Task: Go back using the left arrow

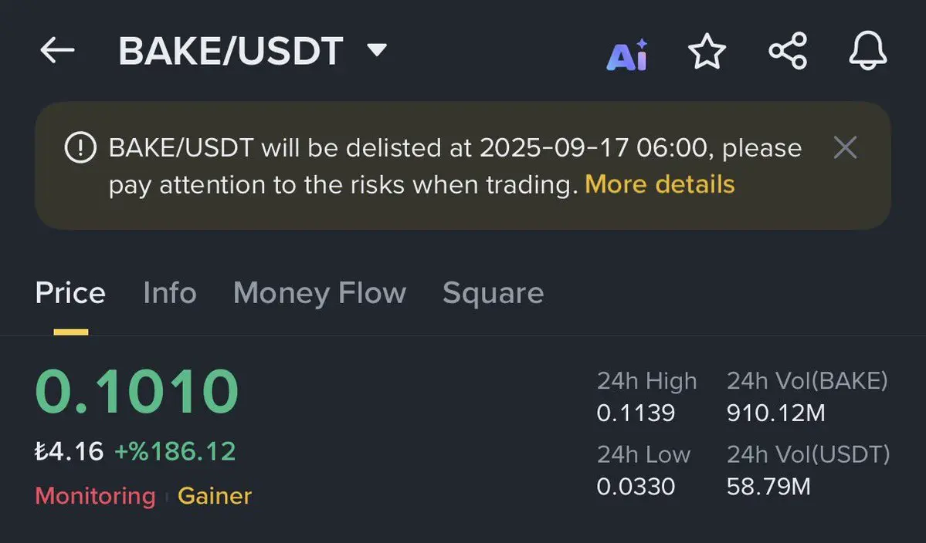Action: pyautogui.click(x=57, y=50)
